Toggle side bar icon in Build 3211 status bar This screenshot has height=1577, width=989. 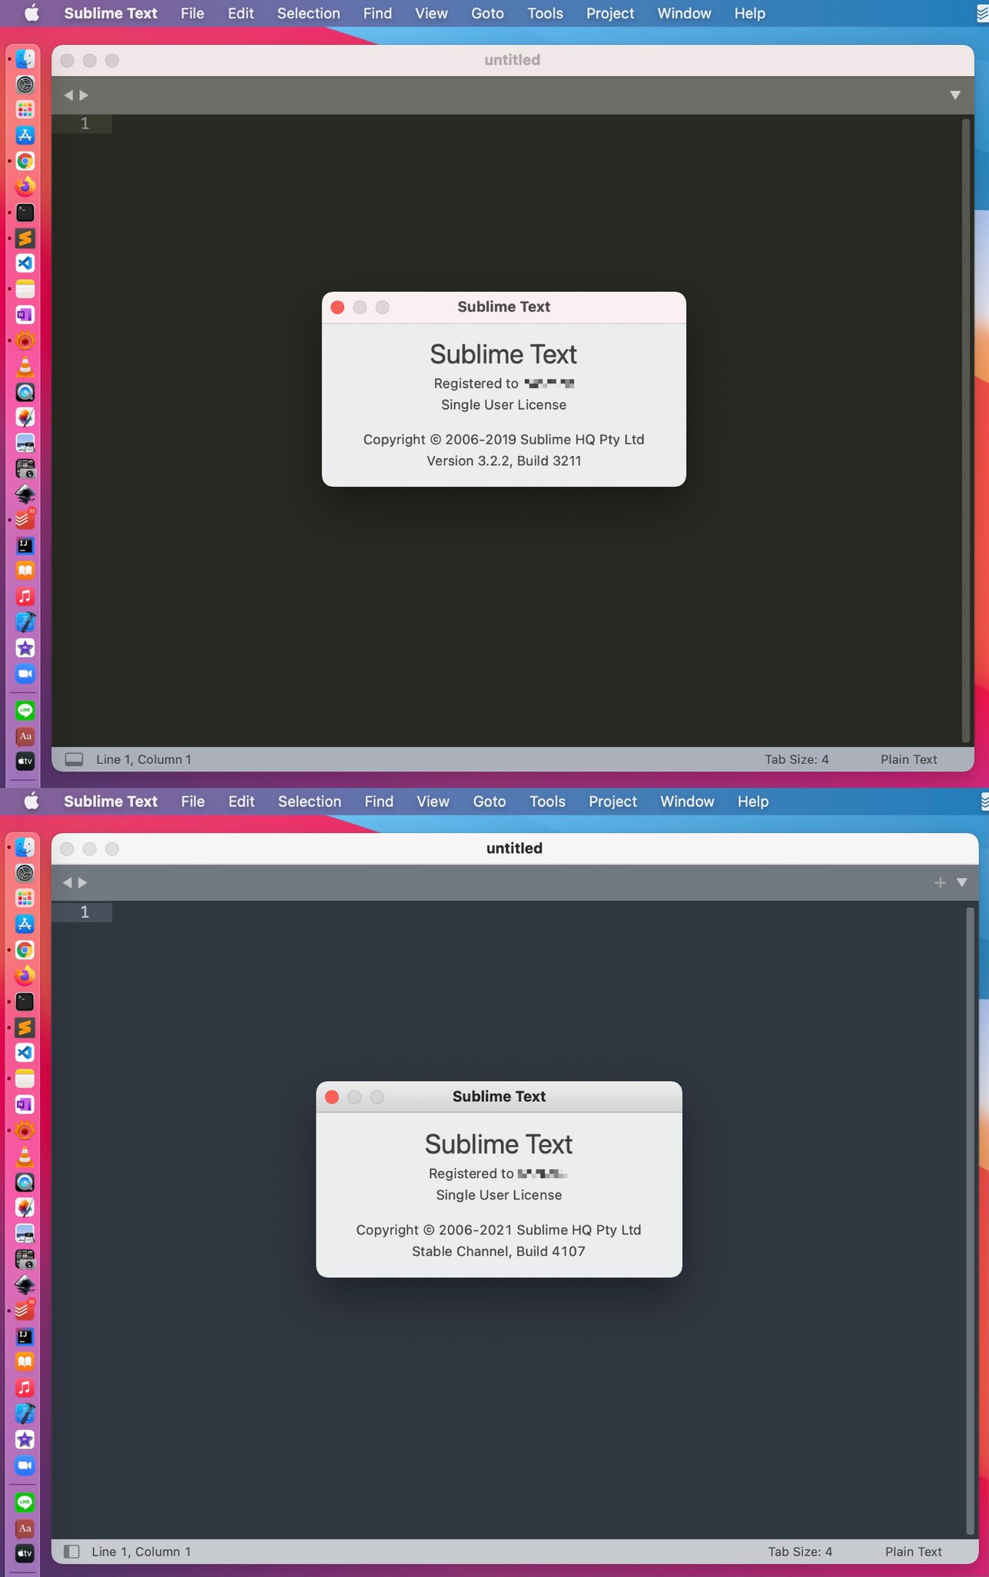coord(74,759)
